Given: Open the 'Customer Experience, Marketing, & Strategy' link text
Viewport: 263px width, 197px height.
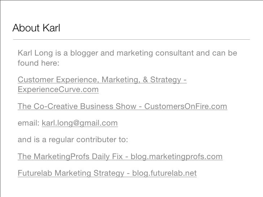Looking at the screenshot, I should [x=99, y=80].
